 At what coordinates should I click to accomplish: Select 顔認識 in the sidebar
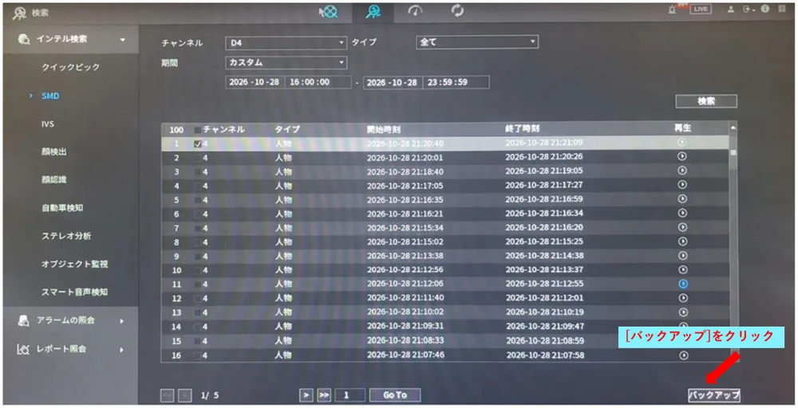(54, 180)
